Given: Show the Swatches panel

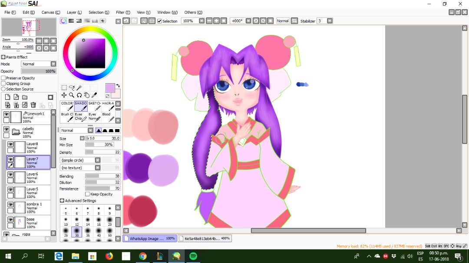Looking at the screenshot, I should coord(95,21).
